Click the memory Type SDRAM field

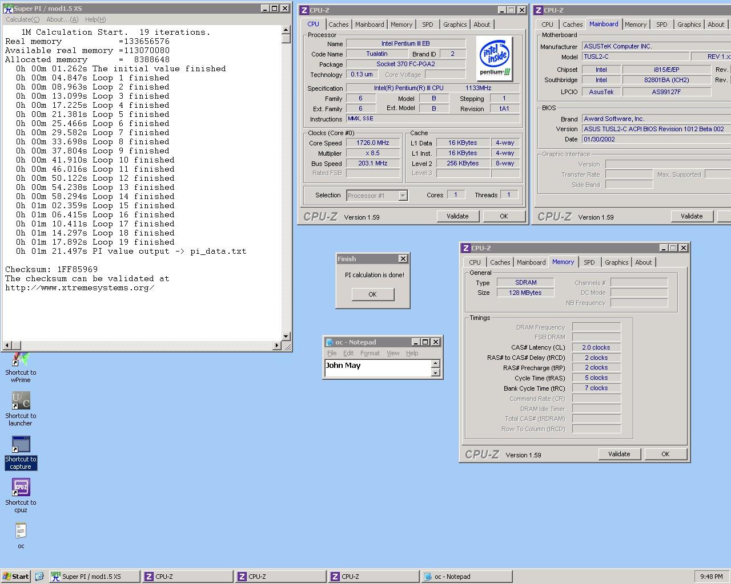point(525,282)
